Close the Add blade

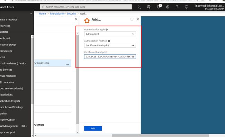(x=138, y=19)
